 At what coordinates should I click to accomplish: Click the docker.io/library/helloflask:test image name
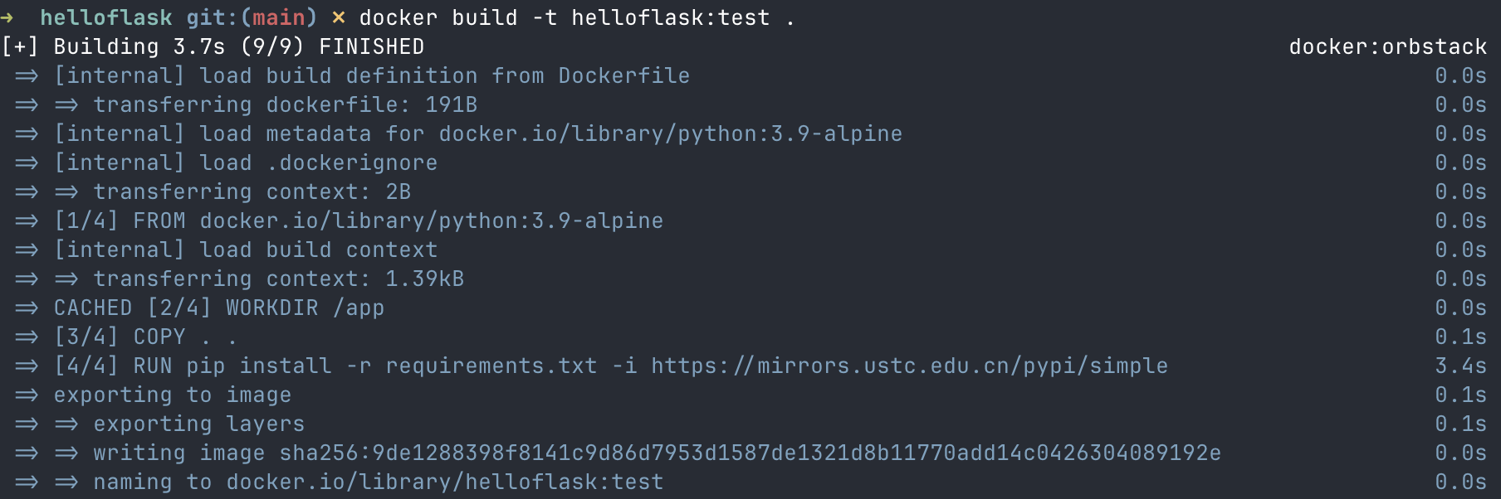(x=444, y=482)
